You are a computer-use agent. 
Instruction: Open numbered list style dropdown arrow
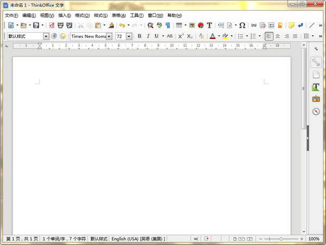tap(260, 36)
